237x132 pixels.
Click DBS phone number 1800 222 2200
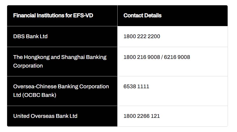point(142,36)
